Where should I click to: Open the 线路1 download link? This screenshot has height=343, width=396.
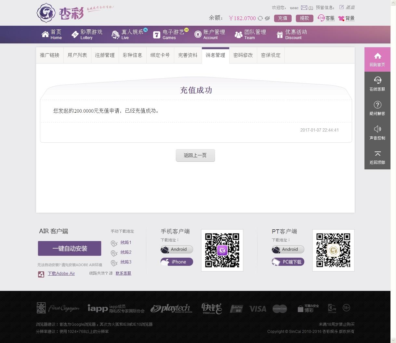[x=126, y=242]
